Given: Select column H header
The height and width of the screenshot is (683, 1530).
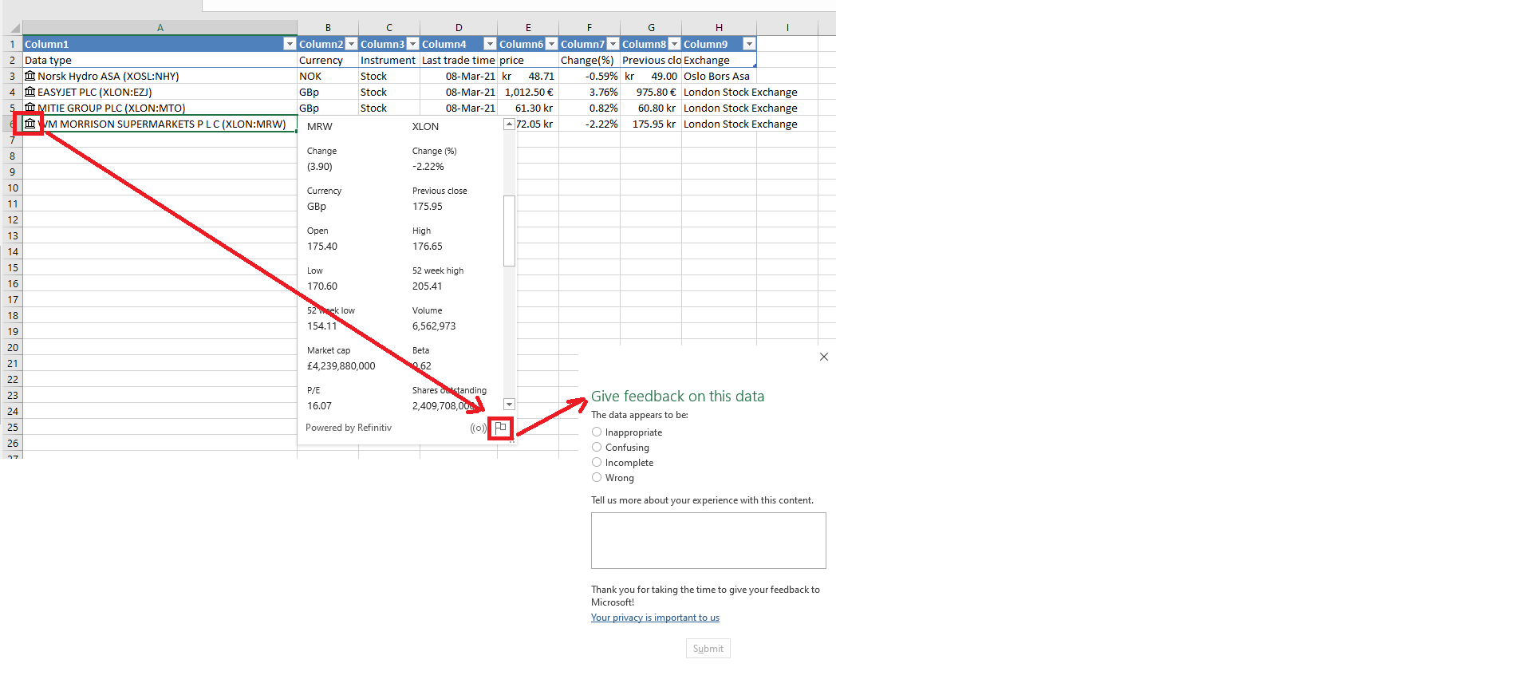Looking at the screenshot, I should click(x=719, y=28).
